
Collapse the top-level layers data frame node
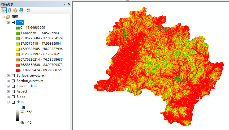pyautogui.click(x=3, y=17)
